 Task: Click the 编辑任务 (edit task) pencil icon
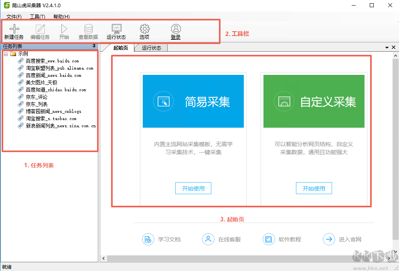pos(40,29)
